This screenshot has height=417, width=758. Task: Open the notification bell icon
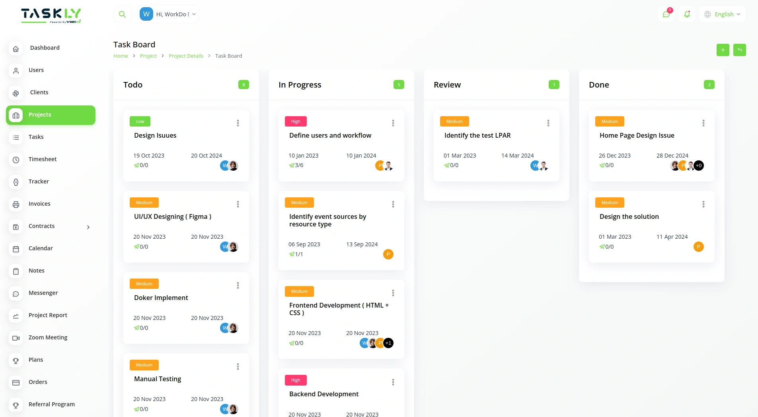pyautogui.click(x=687, y=14)
